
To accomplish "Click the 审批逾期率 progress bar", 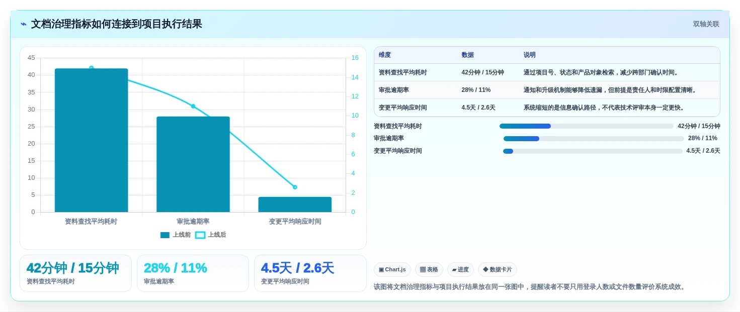I will click(594, 139).
